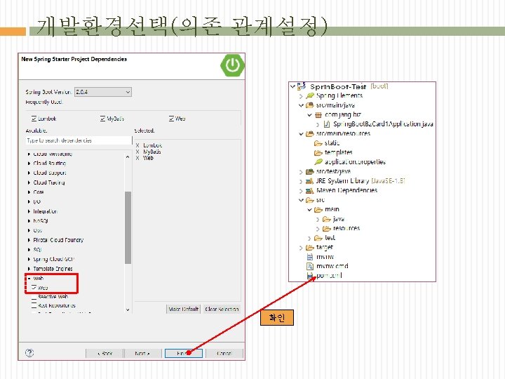Expand the Core dependency category
The width and height of the screenshot is (505, 379).
pyautogui.click(x=29, y=192)
